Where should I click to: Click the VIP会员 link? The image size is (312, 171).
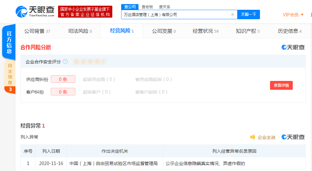click(291, 15)
